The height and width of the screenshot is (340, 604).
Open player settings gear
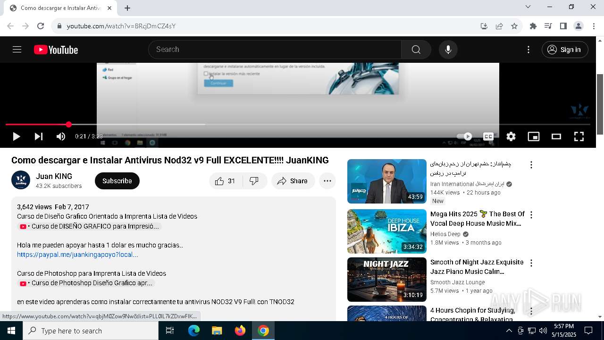coord(511,136)
